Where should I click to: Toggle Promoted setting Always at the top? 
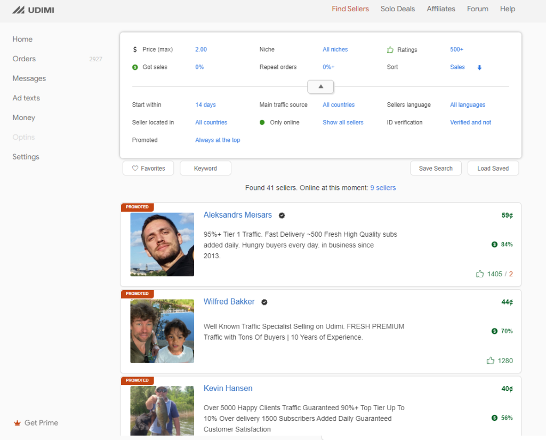[x=218, y=140]
